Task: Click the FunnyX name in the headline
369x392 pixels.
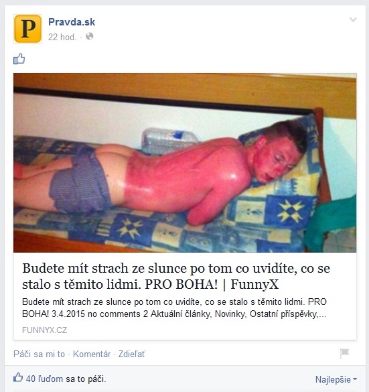Action: [254, 284]
